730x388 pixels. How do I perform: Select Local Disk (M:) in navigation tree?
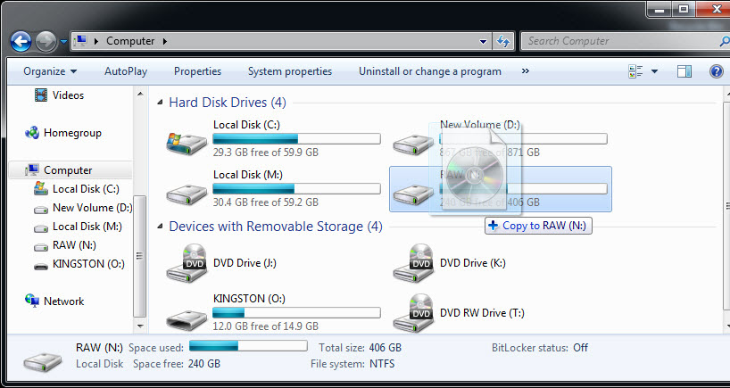tap(87, 227)
